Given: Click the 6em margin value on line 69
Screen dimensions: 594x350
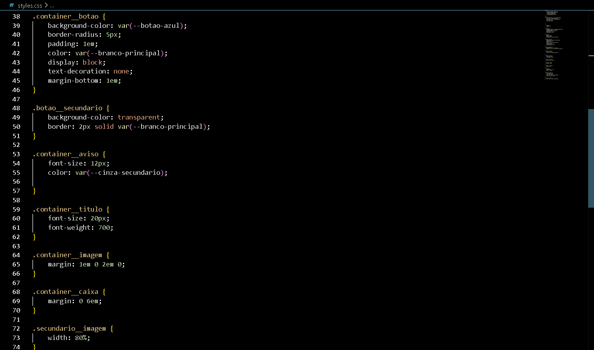Looking at the screenshot, I should tap(92, 301).
